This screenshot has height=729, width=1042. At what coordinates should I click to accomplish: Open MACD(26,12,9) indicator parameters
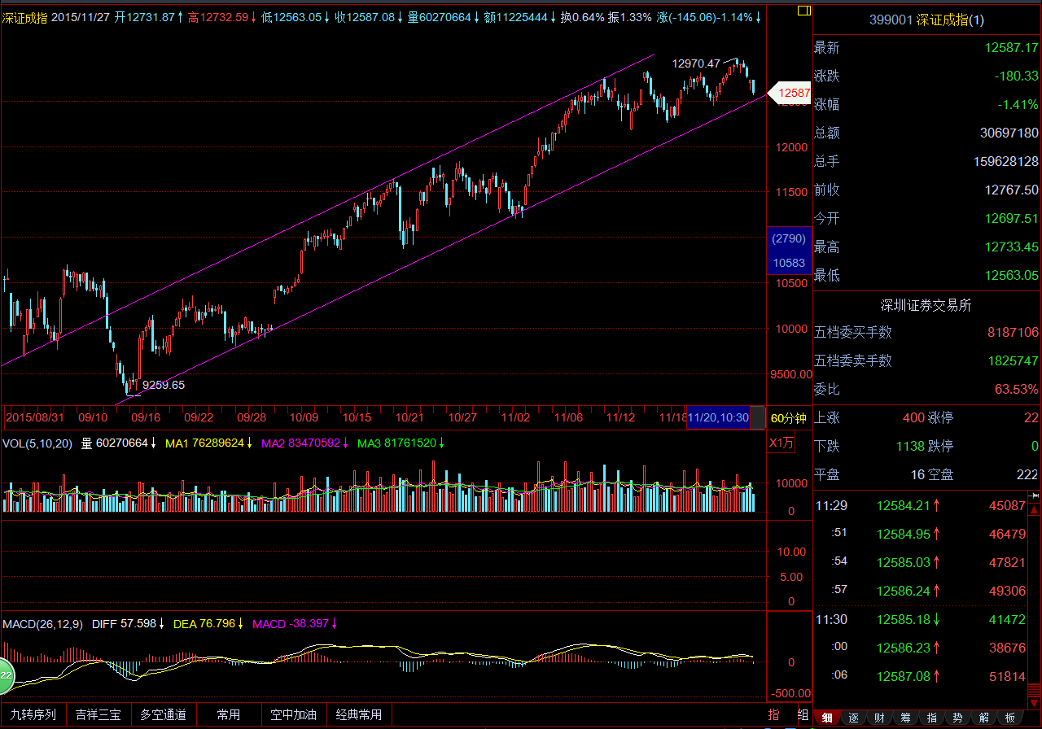click(x=42, y=624)
